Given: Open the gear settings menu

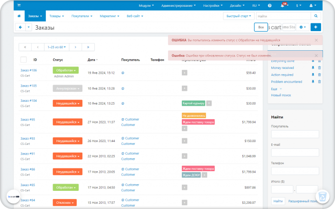Looking at the screenshot, I should 302,27.
